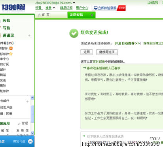Select suggested SMS starting 有时我忙

point(124,97)
